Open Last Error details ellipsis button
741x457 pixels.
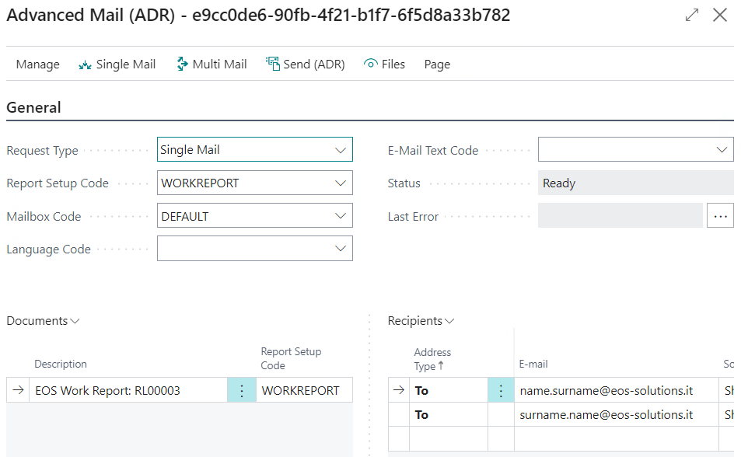720,216
